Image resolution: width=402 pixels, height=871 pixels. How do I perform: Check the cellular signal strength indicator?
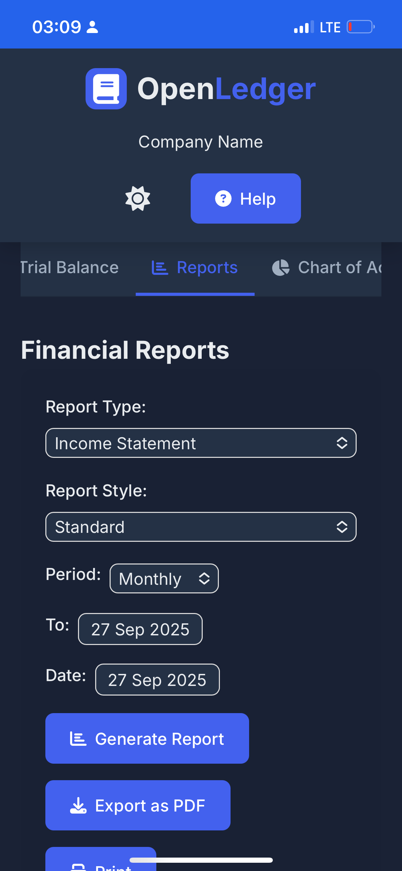click(304, 27)
